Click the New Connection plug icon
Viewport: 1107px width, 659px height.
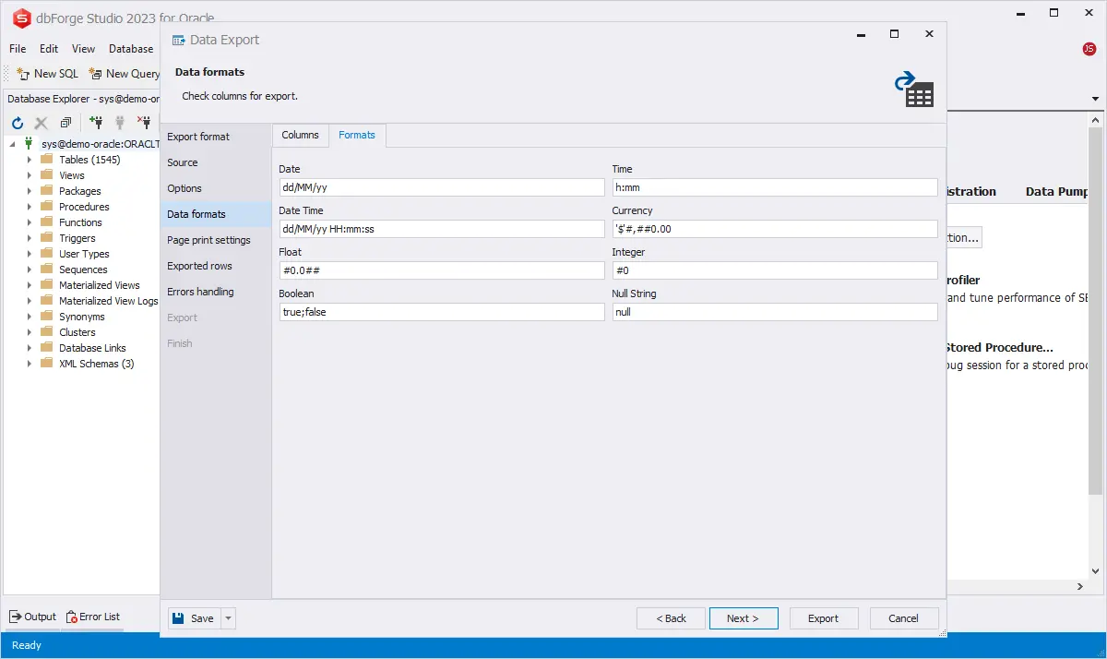(96, 123)
